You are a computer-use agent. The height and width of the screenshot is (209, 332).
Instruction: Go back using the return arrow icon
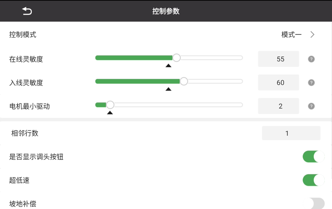point(27,11)
